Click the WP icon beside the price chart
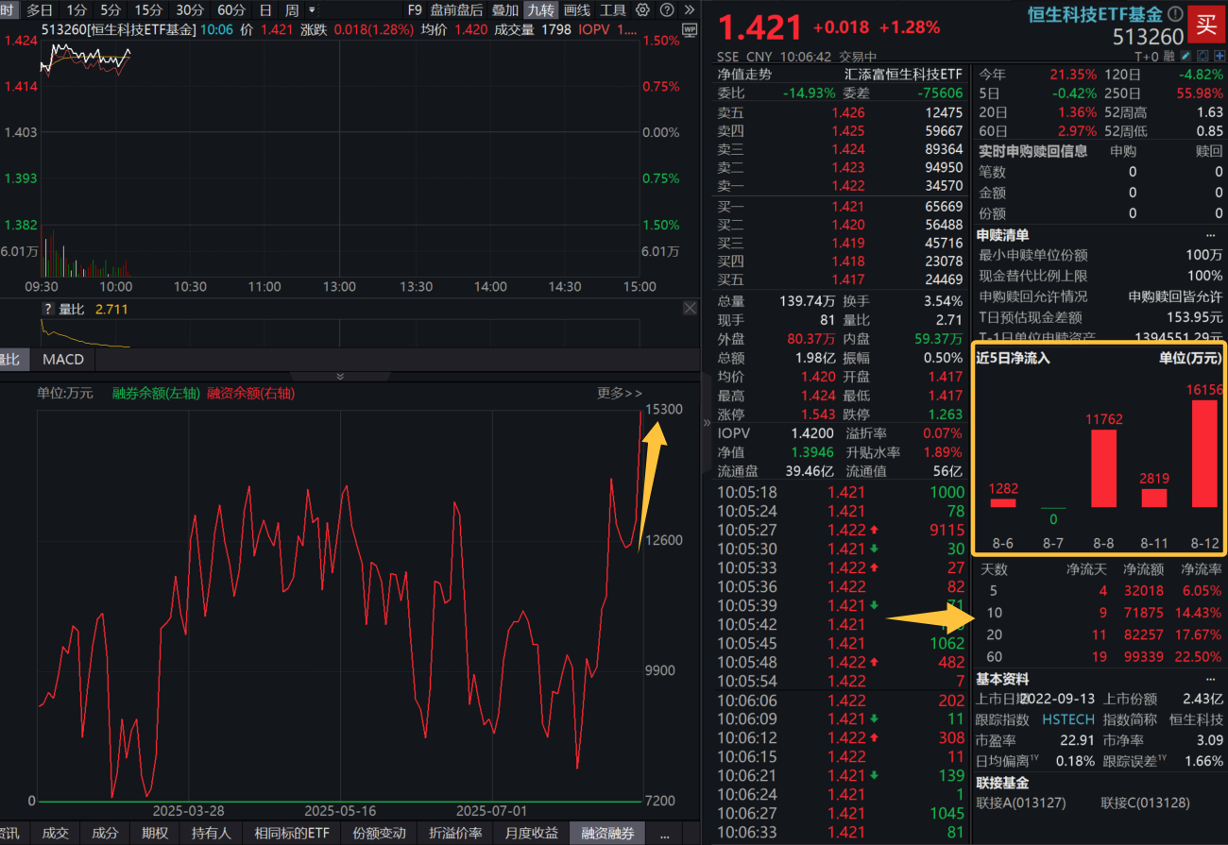This screenshot has width=1228, height=845. tap(689, 30)
